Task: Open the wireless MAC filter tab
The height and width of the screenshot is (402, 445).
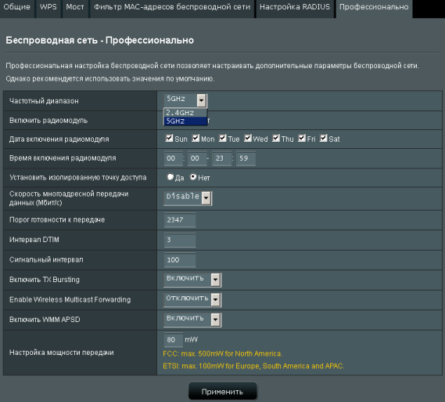Action: [x=172, y=7]
